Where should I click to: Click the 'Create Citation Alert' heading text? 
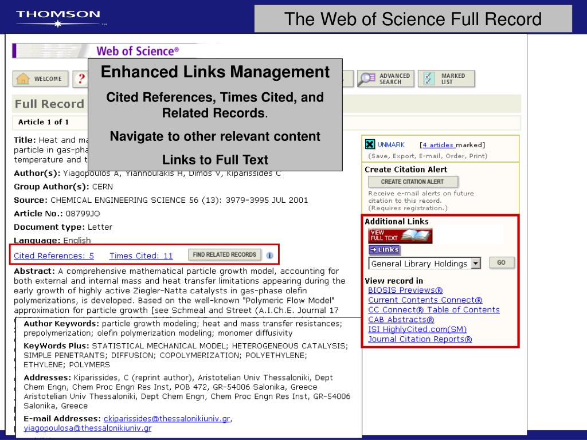point(406,170)
